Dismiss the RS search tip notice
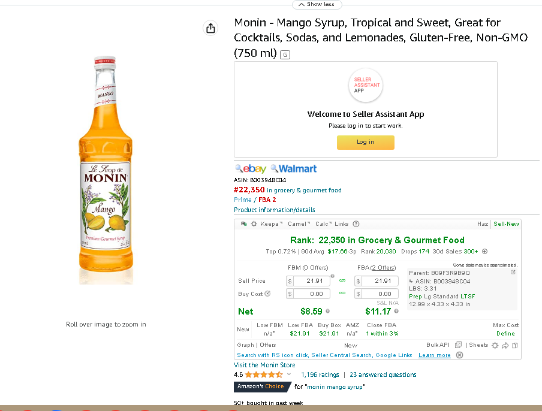The height and width of the screenshot is (411, 542). (459, 355)
